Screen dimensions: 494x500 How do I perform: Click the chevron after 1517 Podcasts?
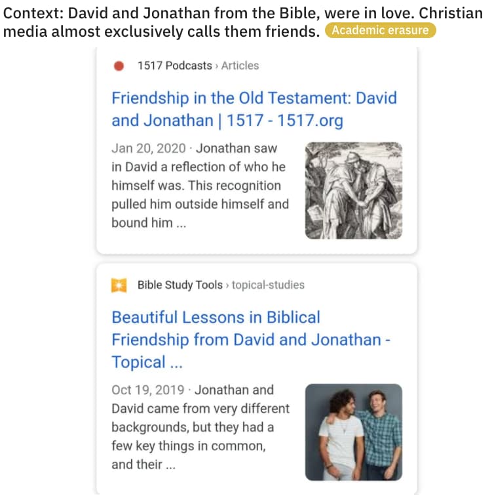(x=217, y=66)
